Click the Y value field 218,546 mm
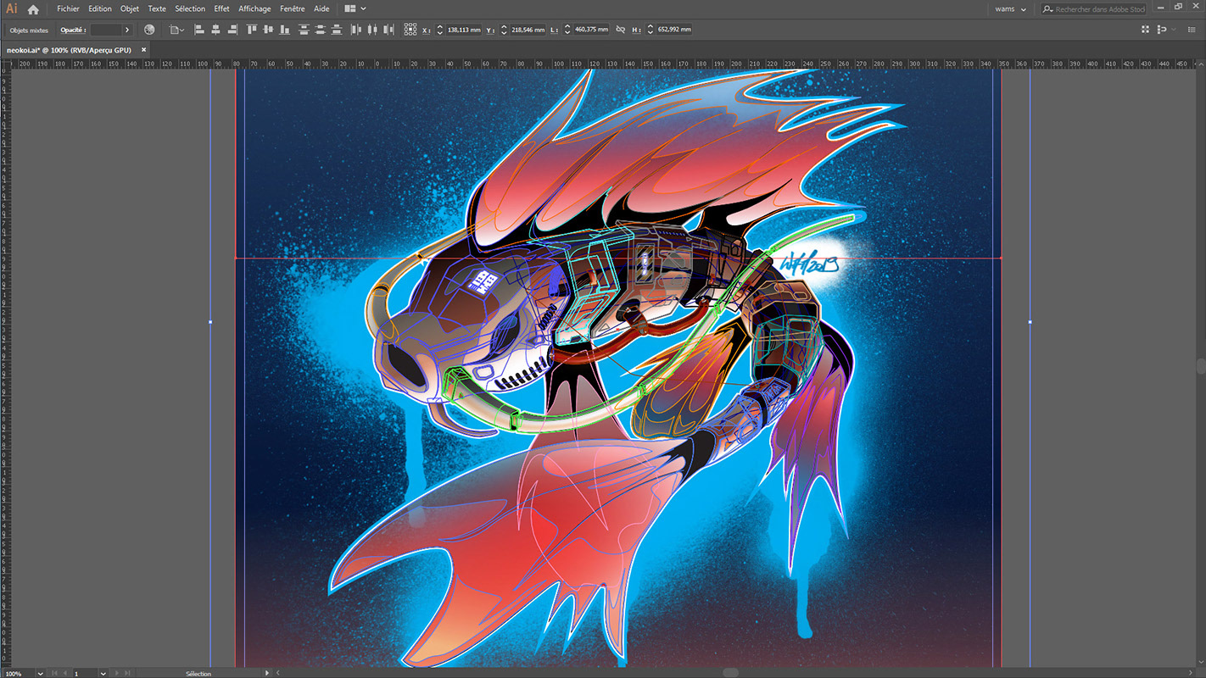The height and width of the screenshot is (678, 1206). pos(528,30)
